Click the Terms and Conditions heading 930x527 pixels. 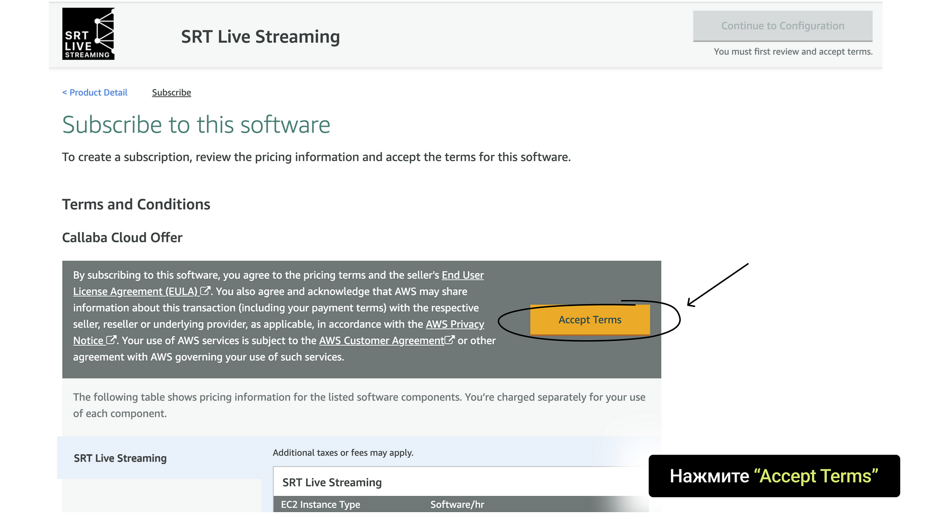pyautogui.click(x=136, y=204)
